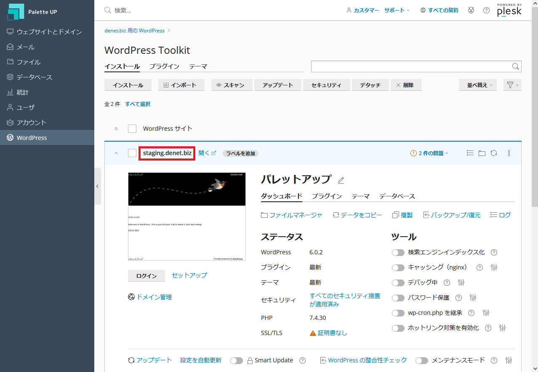Open hotlink protection settings sliders icon

click(x=502, y=328)
